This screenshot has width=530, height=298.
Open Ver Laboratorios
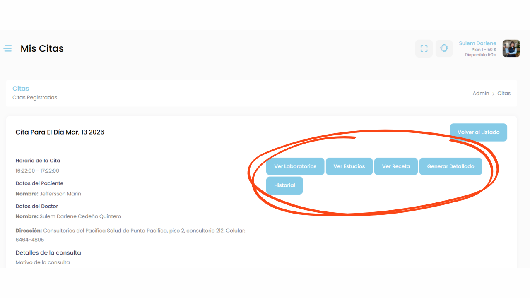coord(295,166)
